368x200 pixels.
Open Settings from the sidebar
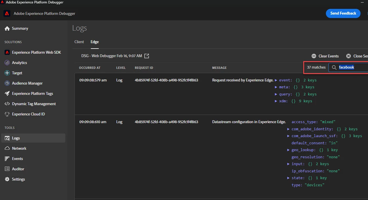[18, 179]
